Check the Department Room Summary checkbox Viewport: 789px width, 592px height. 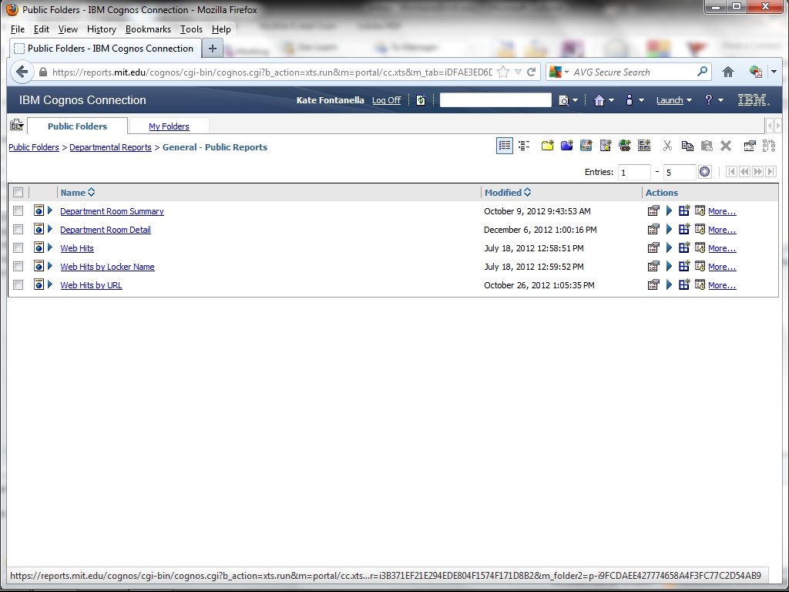(18, 211)
